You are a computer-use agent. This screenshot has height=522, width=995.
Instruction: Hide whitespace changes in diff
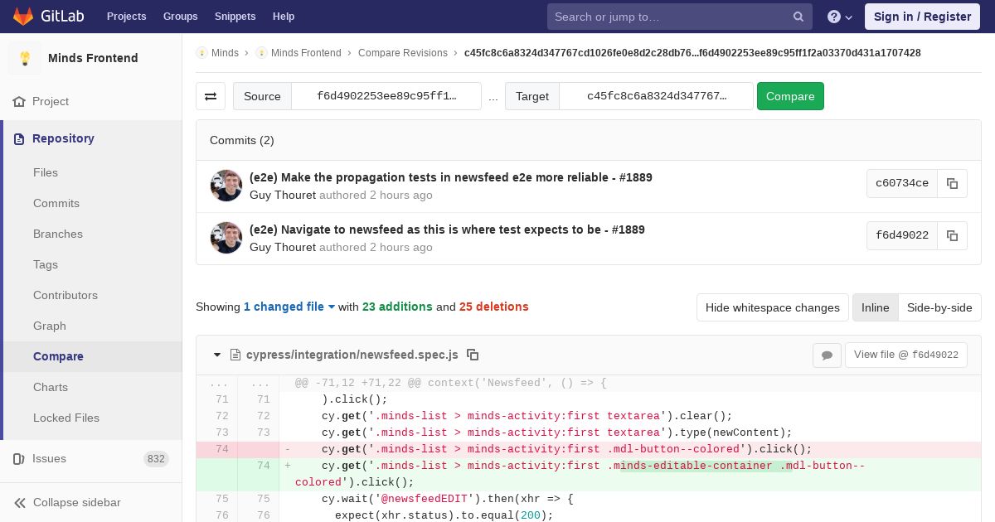tap(772, 307)
